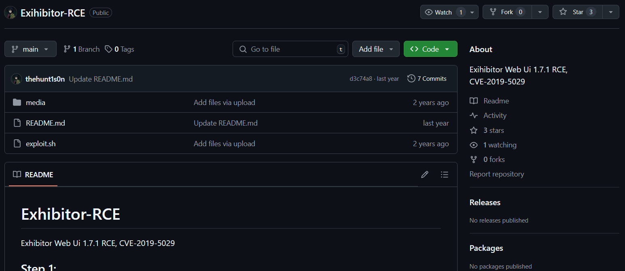Viewport: 625px width, 271px height.
Task: Click the Public visibility badge
Action: pos(101,13)
